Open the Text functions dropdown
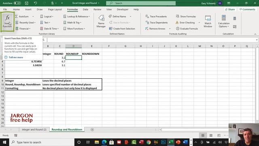Image resolution: width=259 pixels, height=146 pixels. click(45, 23)
